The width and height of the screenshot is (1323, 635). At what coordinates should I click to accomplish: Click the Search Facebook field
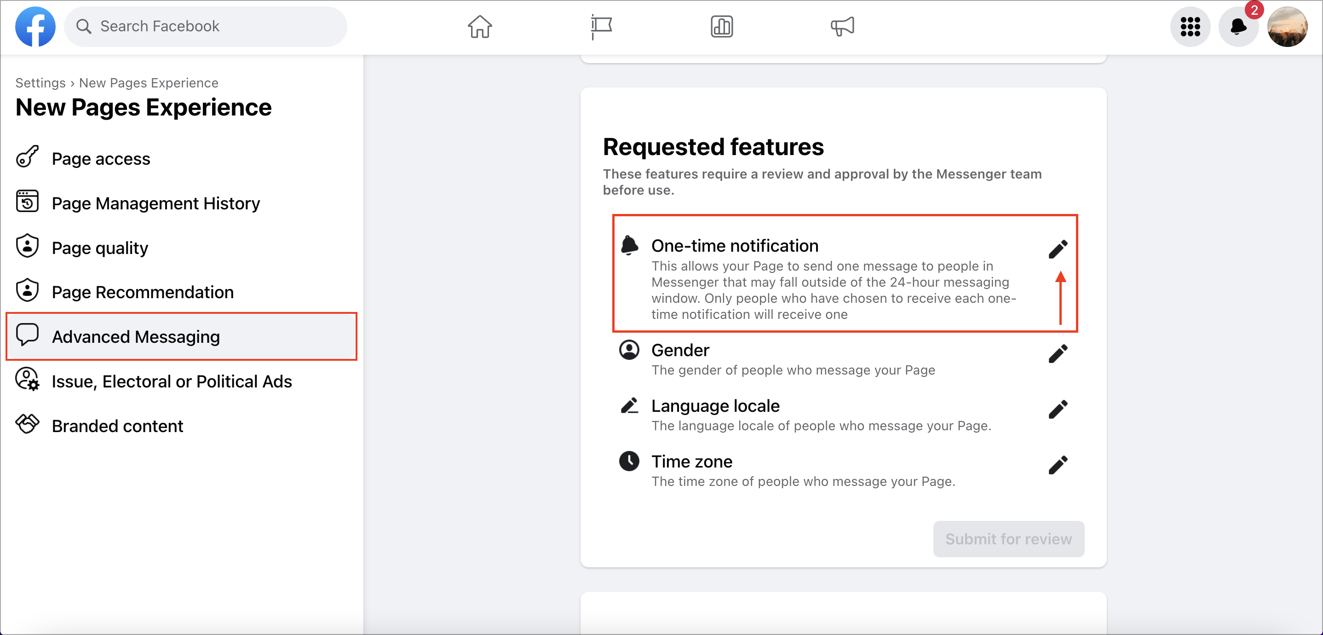click(x=206, y=26)
